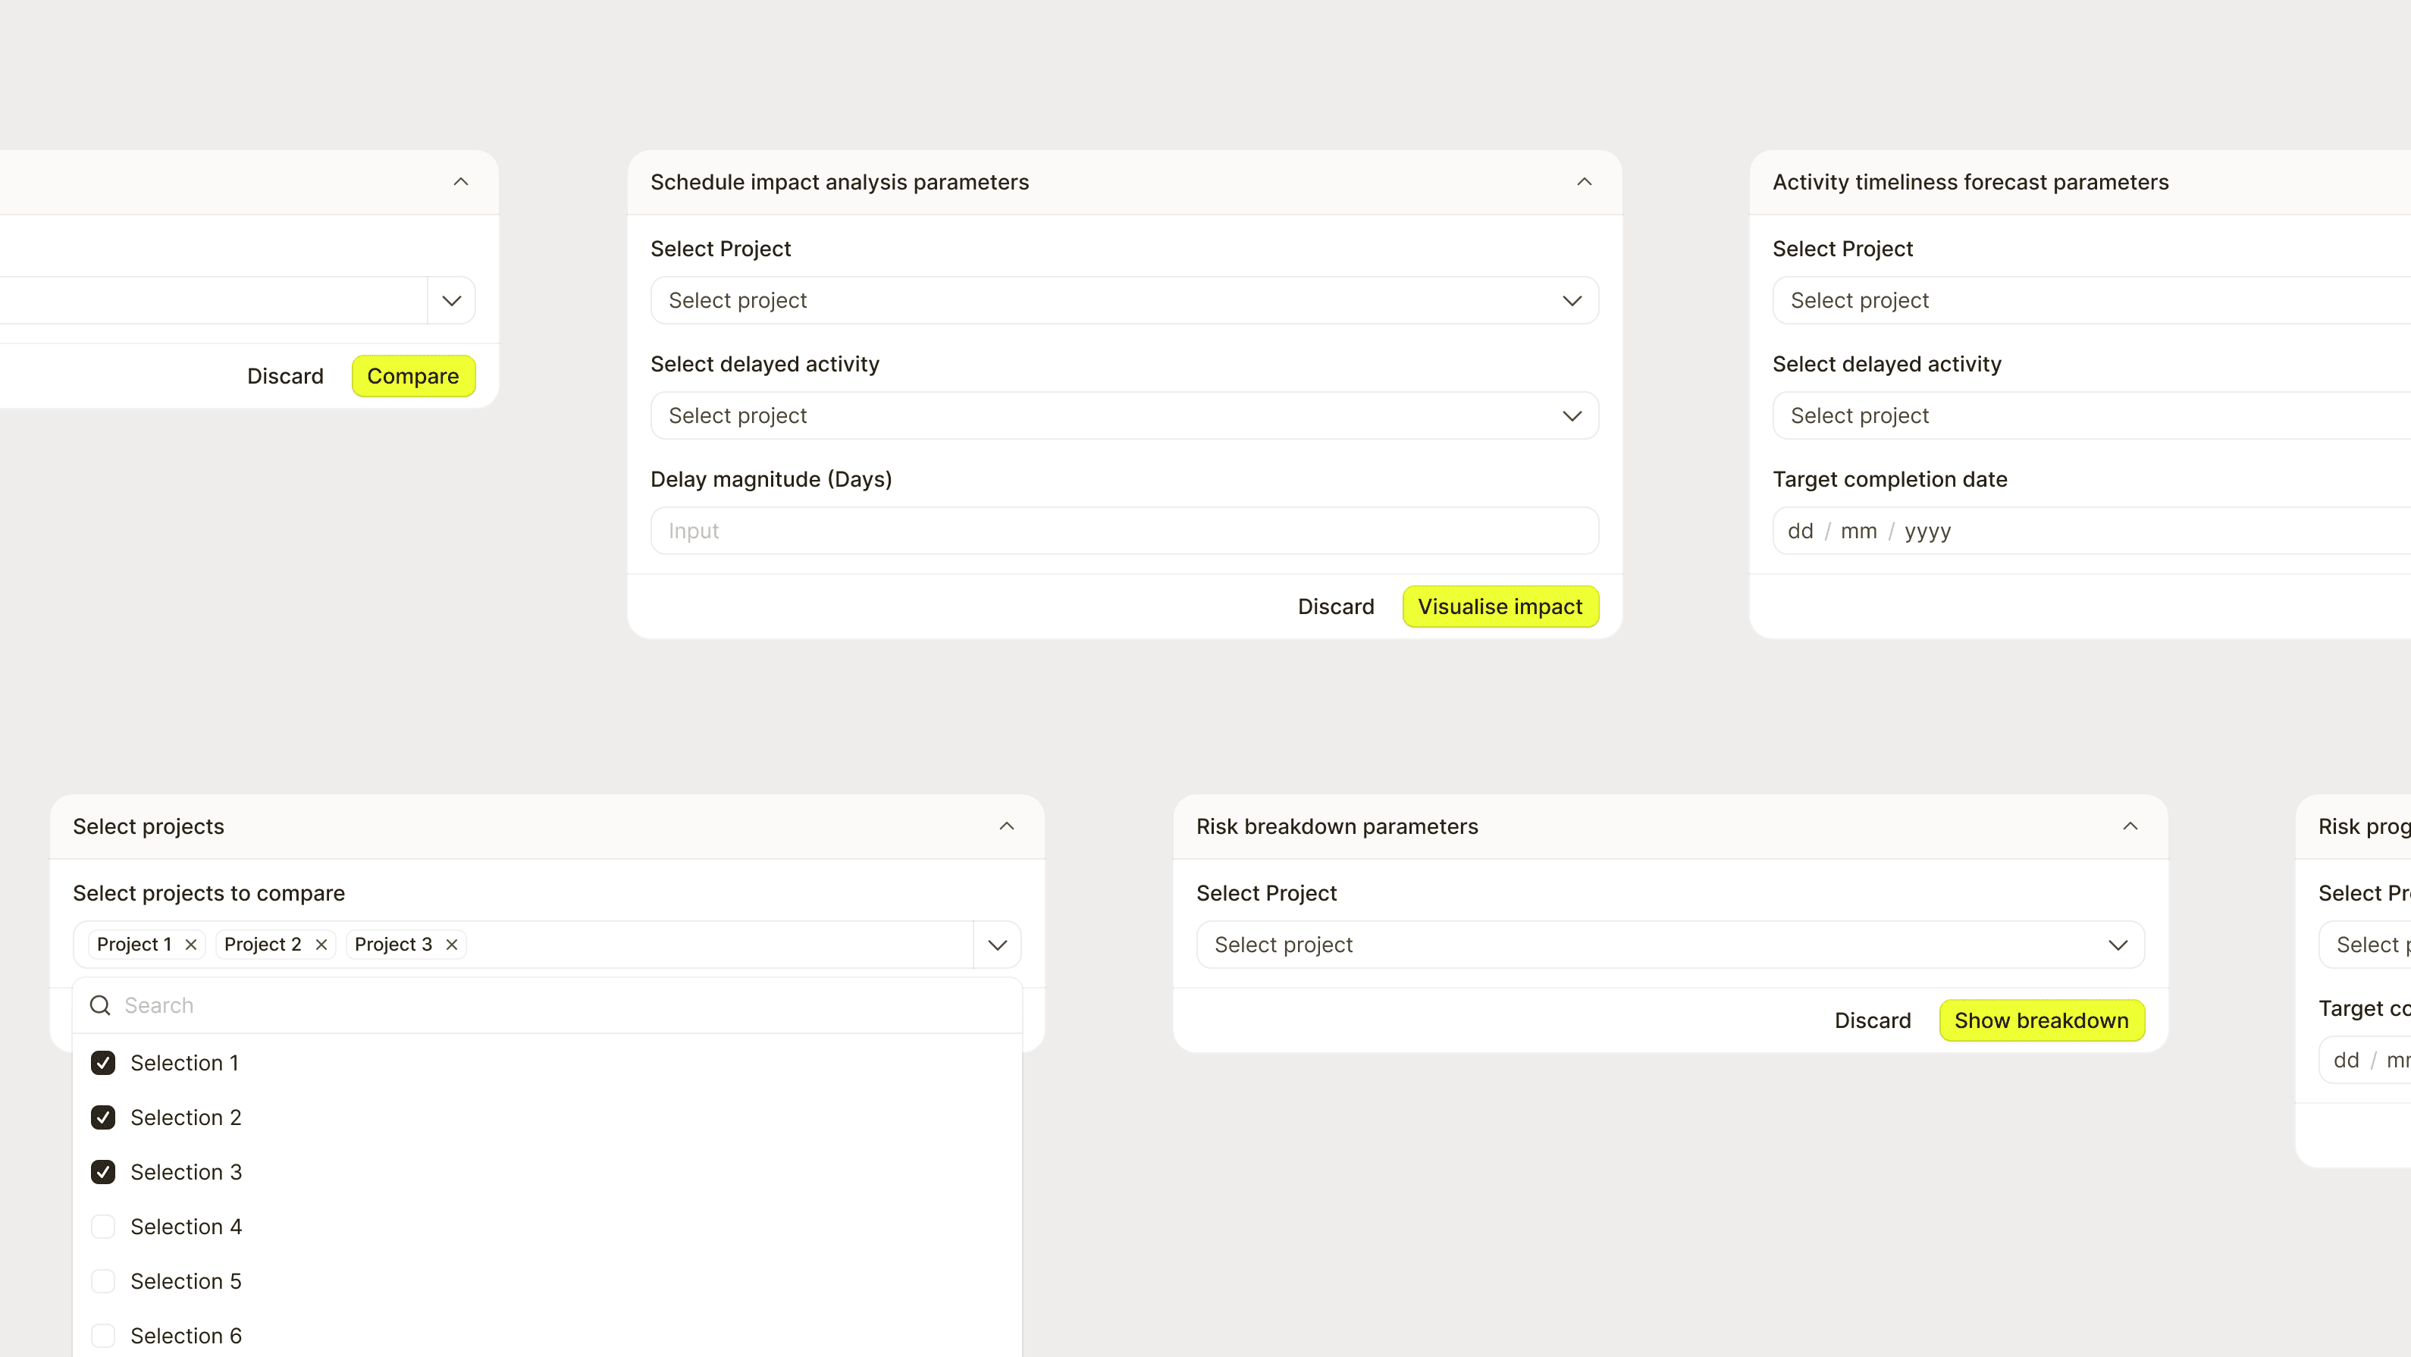Screen dimensions: 2411x1357
Task: Click the Selection 4 list label
Action: (187, 1227)
